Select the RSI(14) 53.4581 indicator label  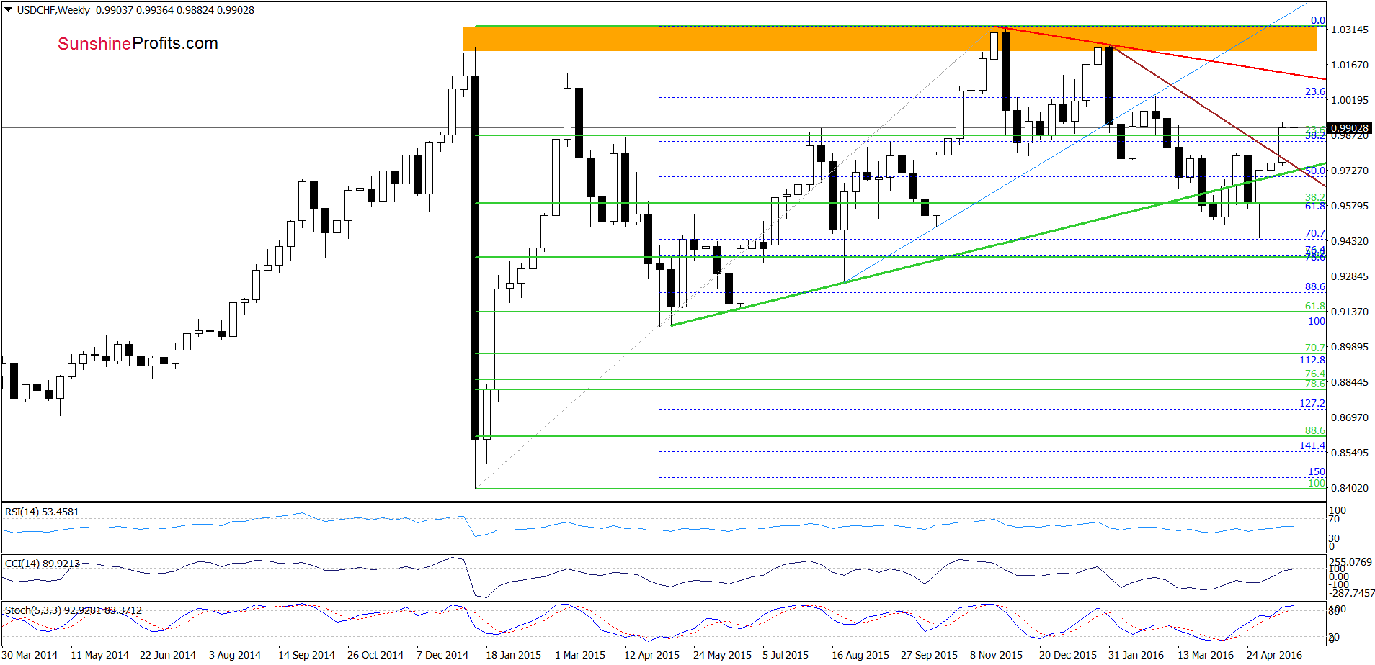[42, 512]
